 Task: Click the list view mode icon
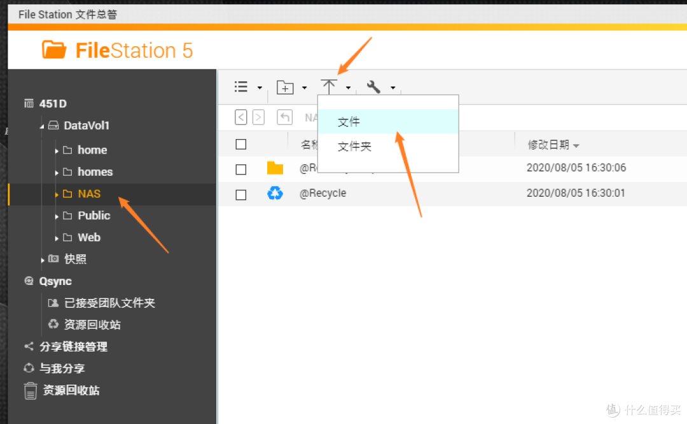pyautogui.click(x=241, y=87)
